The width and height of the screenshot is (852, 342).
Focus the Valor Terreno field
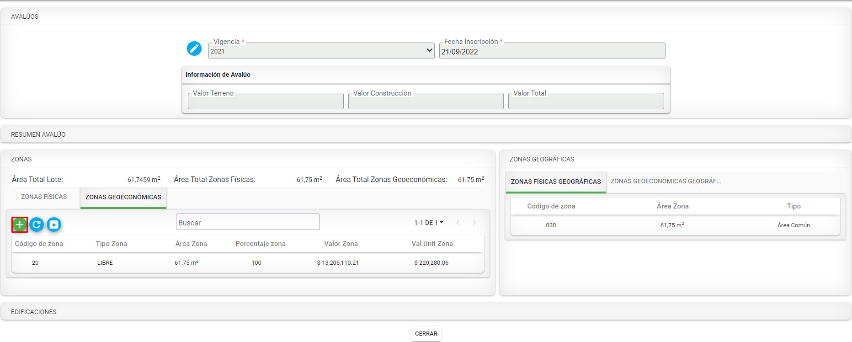tap(265, 102)
